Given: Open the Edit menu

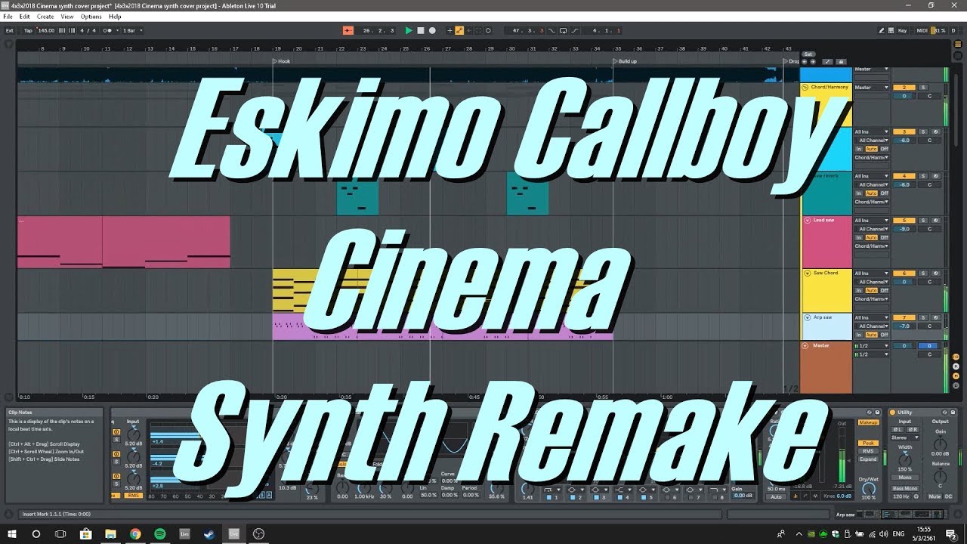Looking at the screenshot, I should (24, 17).
